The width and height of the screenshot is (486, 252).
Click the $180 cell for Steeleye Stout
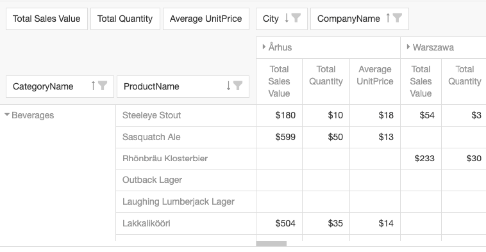[x=279, y=115]
